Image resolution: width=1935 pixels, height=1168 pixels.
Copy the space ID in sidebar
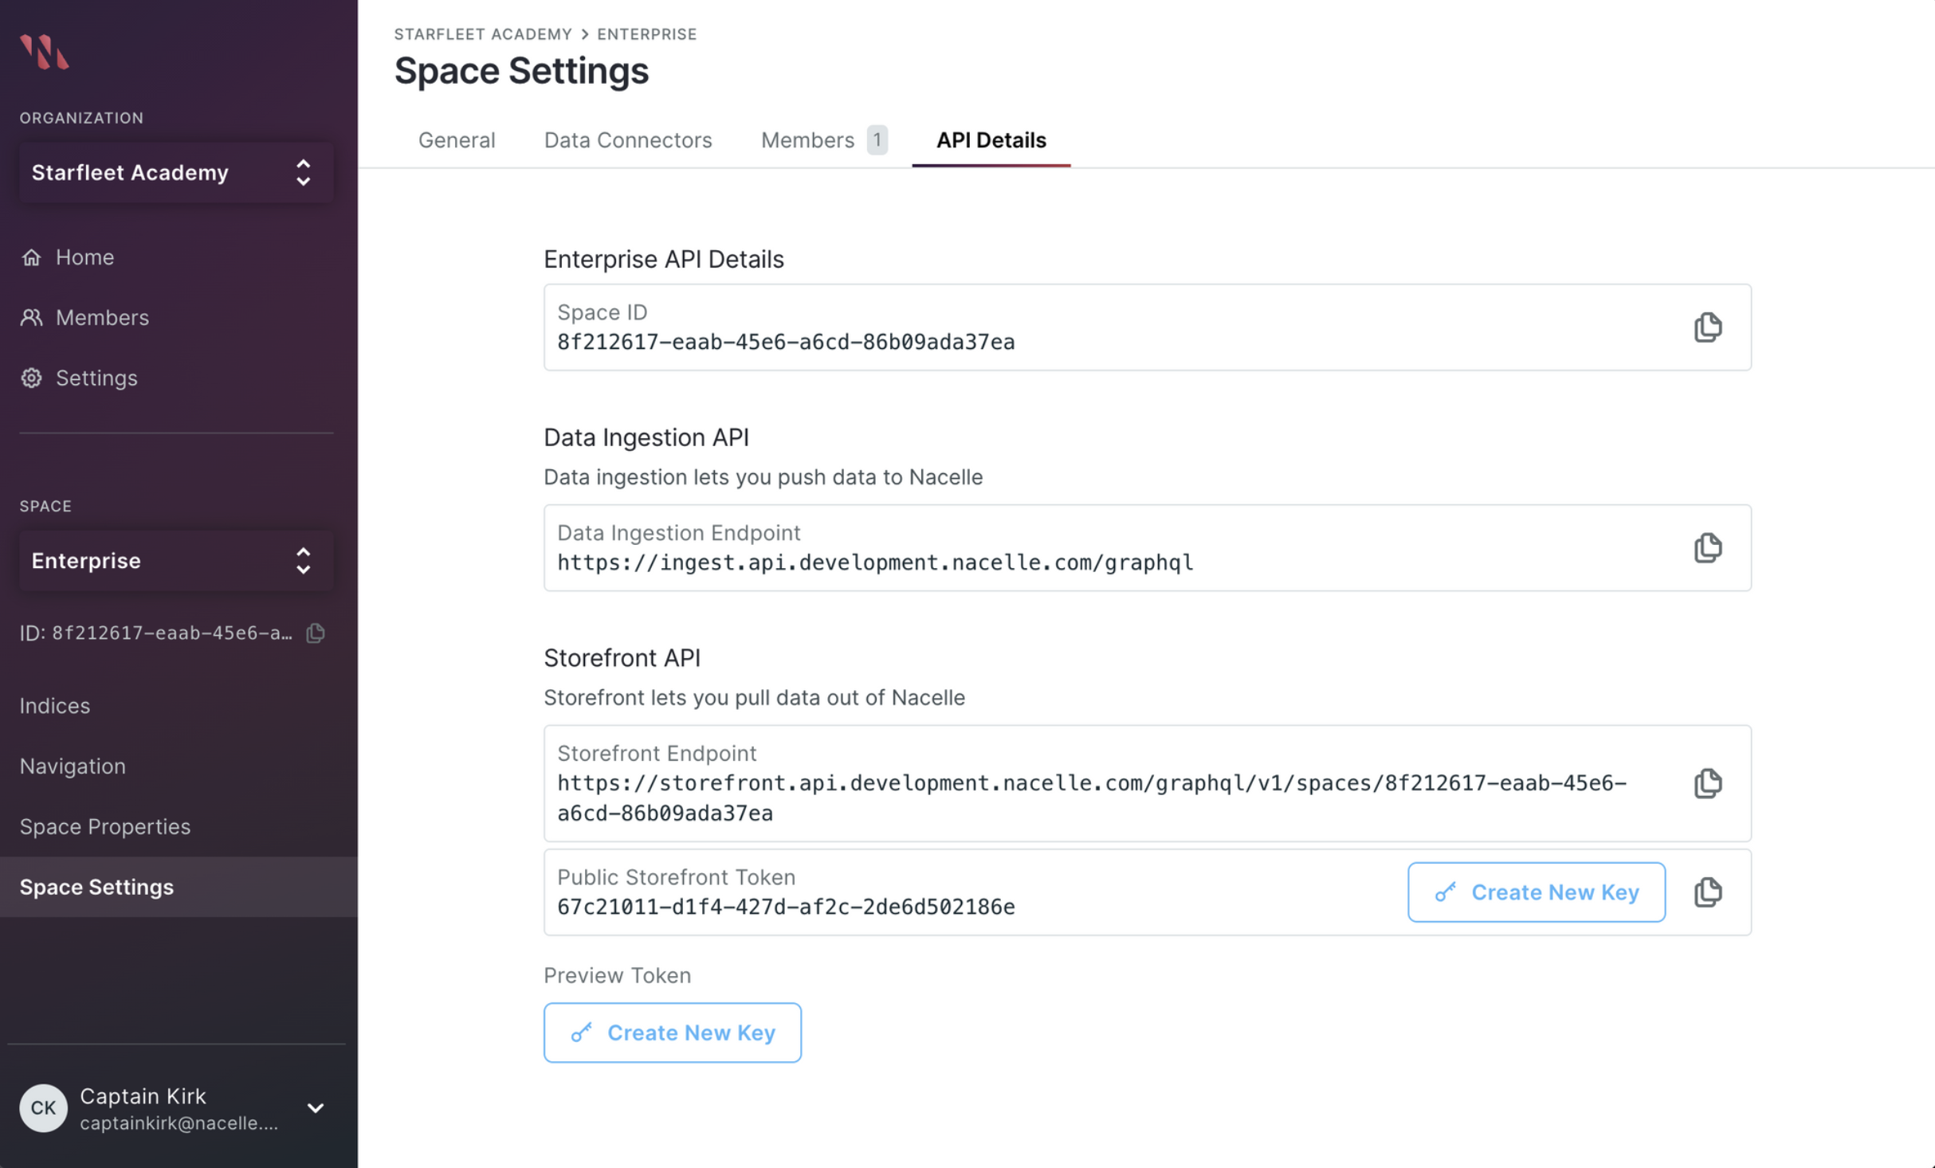[x=316, y=633]
